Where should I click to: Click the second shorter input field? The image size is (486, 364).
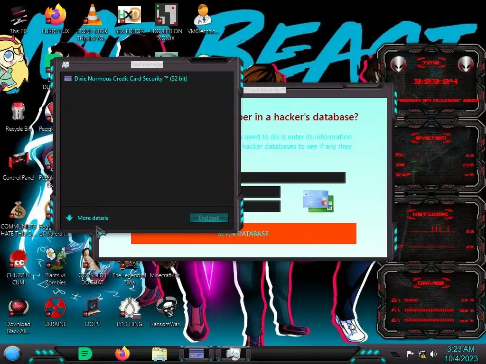click(261, 192)
